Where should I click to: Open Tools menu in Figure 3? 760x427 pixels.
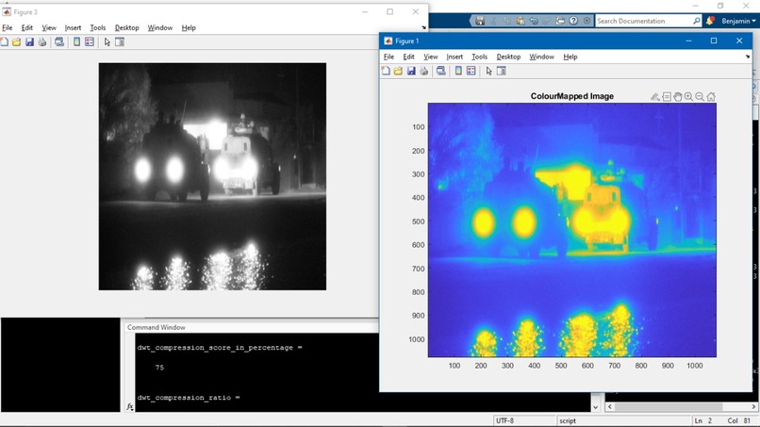[x=98, y=28]
